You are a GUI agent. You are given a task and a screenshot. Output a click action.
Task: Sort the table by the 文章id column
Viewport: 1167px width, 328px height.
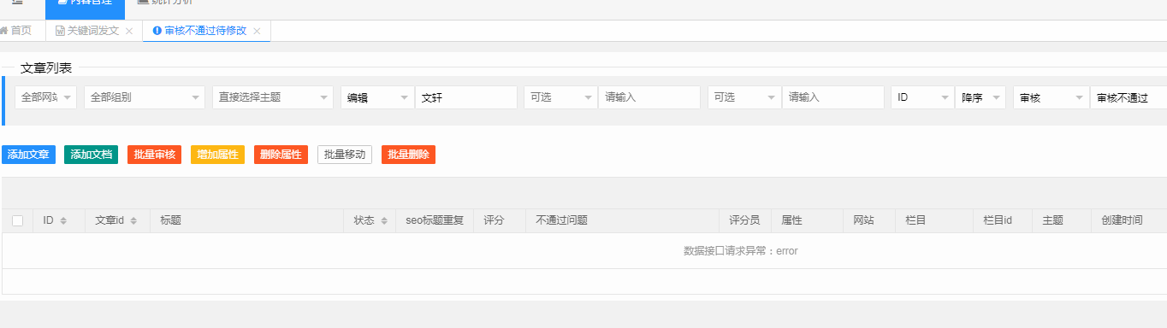(133, 220)
